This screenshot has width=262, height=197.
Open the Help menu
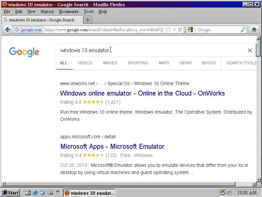point(103,11)
